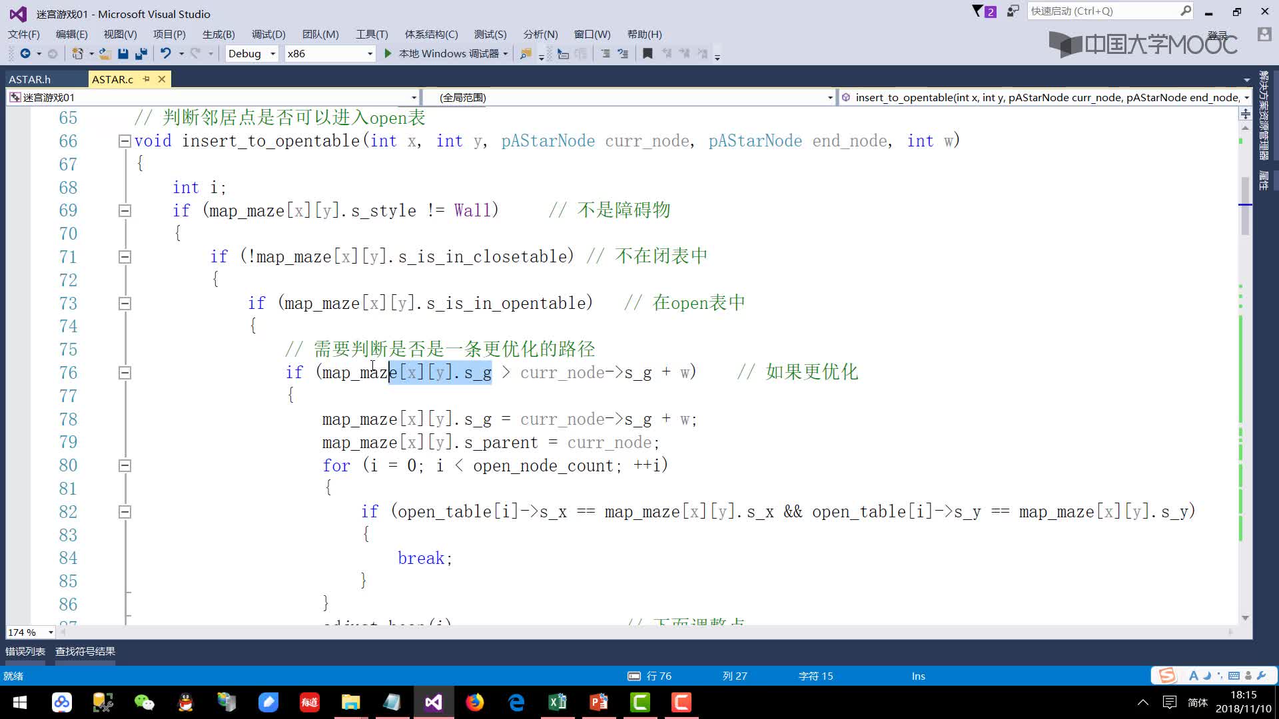Click the Find in Files icon
The height and width of the screenshot is (719, 1279).
tap(526, 53)
